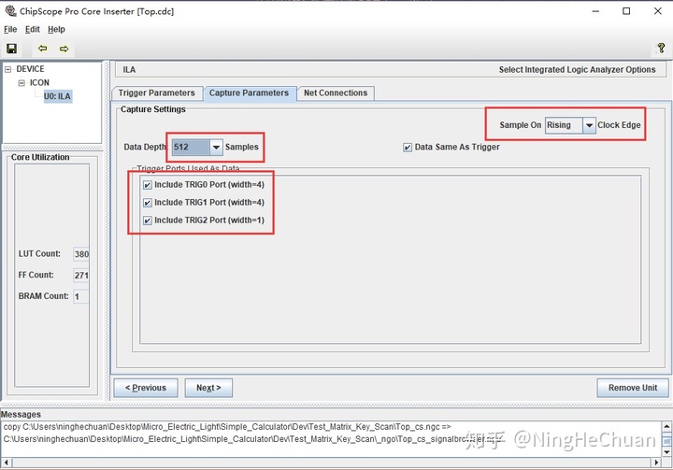Collapse the DEVICE tree node
The width and height of the screenshot is (673, 470).
[x=7, y=69]
